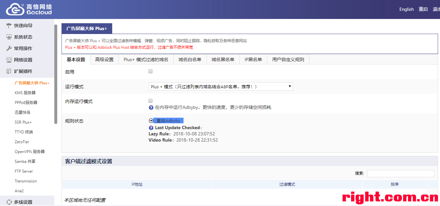Click the 重启Adbyby button
This screenshot has height=206, width=440.
[168, 121]
